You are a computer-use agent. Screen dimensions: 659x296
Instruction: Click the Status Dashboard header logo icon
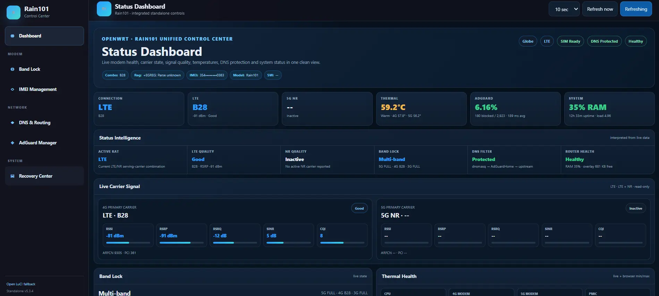pyautogui.click(x=104, y=9)
